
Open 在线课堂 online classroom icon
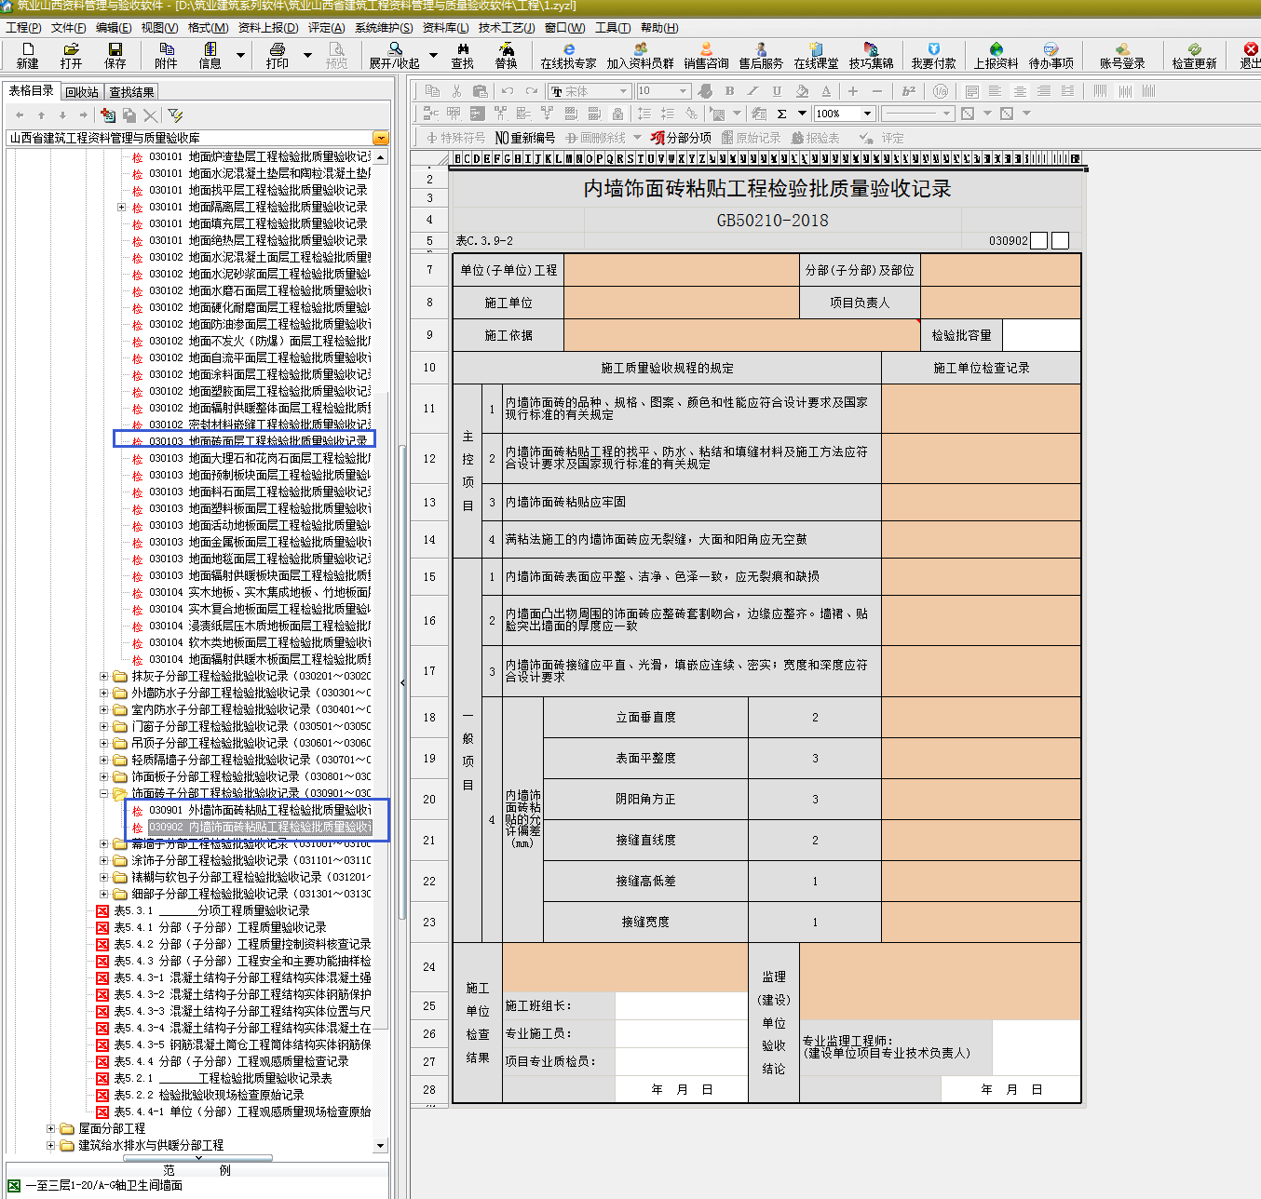click(x=816, y=55)
